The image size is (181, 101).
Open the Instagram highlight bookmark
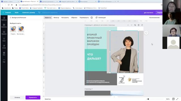36,8
